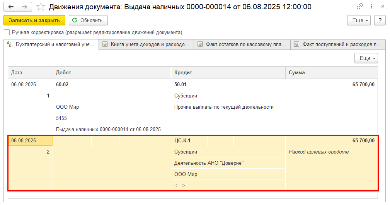The width and height of the screenshot is (390, 205).
Task: Expand the top Еще dropdown menu
Action: point(360,20)
